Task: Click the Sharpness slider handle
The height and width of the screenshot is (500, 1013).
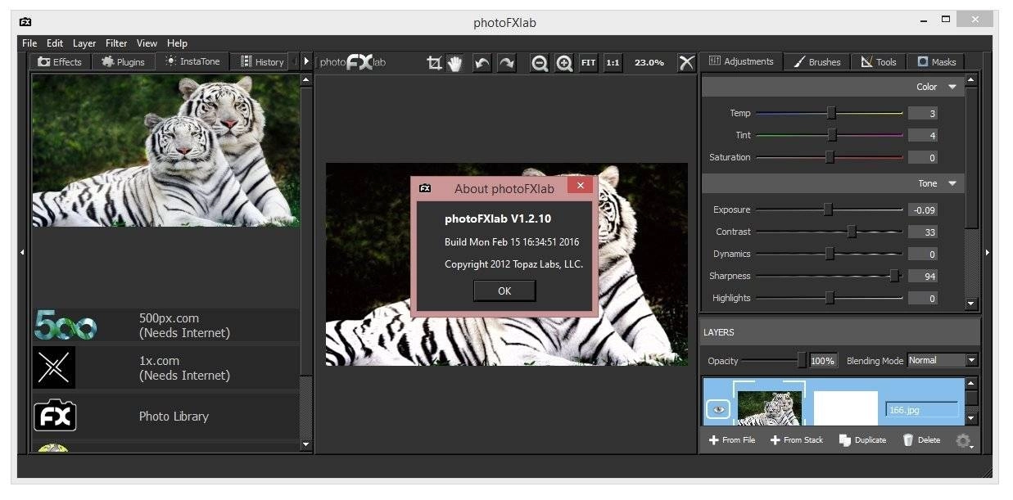Action: coord(894,276)
